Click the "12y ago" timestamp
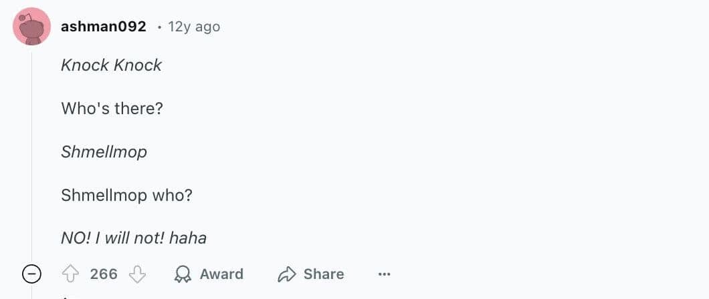This screenshot has height=299, width=709. (194, 27)
